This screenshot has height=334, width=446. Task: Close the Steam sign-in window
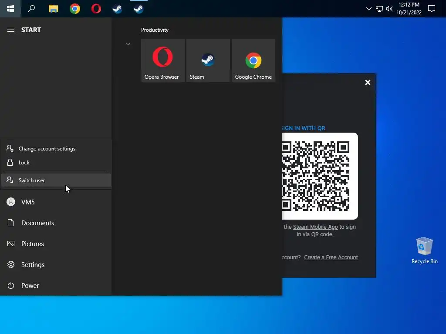368,82
